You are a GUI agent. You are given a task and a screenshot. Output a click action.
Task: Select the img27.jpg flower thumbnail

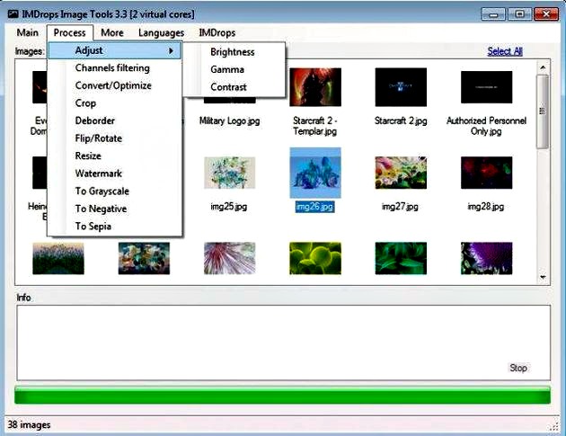point(401,173)
